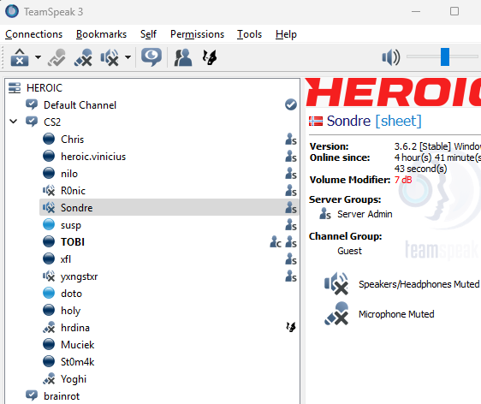
Task: Click the channel admin 'c' badge on TOBI's row
Action: (x=276, y=242)
